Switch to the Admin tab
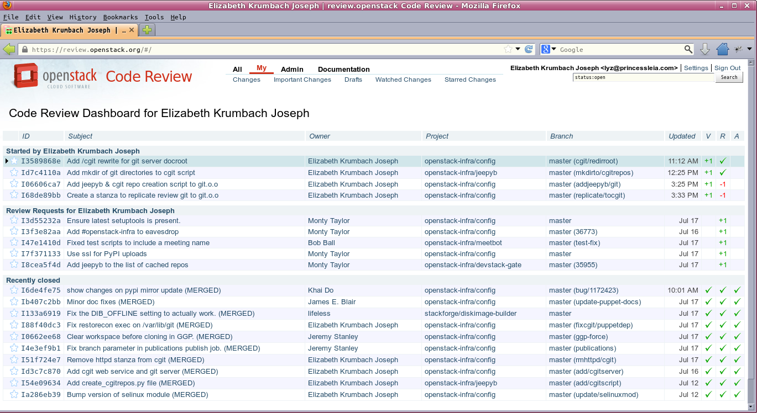757x413 pixels. 292,69
